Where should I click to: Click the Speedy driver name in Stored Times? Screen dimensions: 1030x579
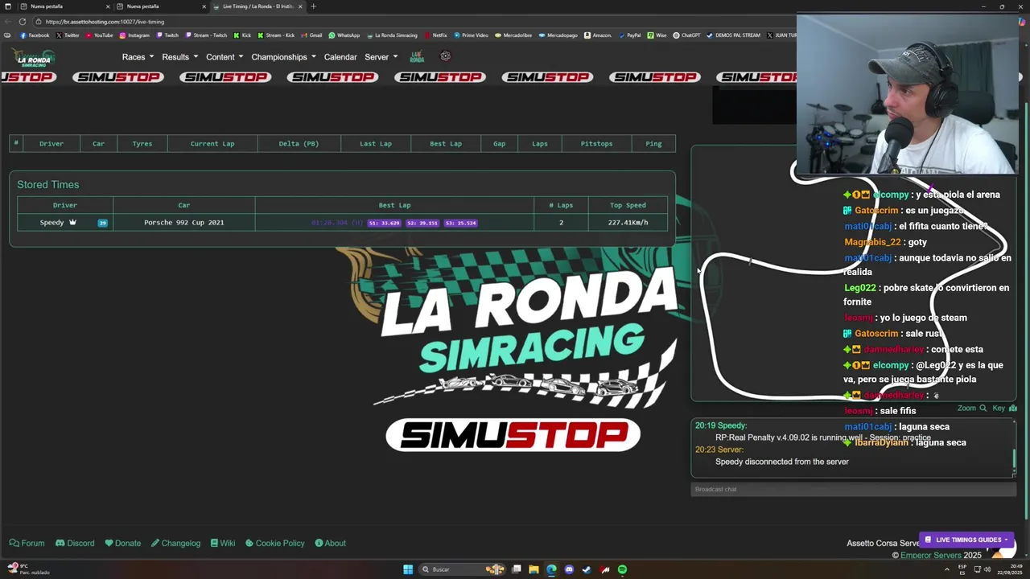[51, 223]
